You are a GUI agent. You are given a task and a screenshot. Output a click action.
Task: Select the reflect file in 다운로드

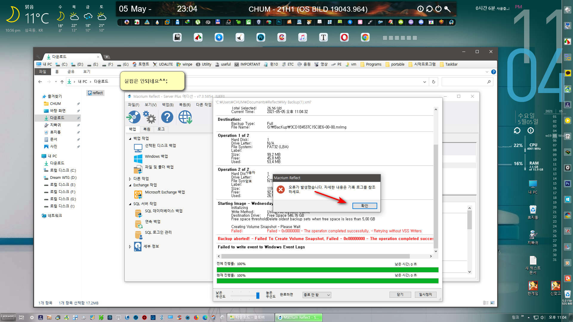click(x=95, y=93)
